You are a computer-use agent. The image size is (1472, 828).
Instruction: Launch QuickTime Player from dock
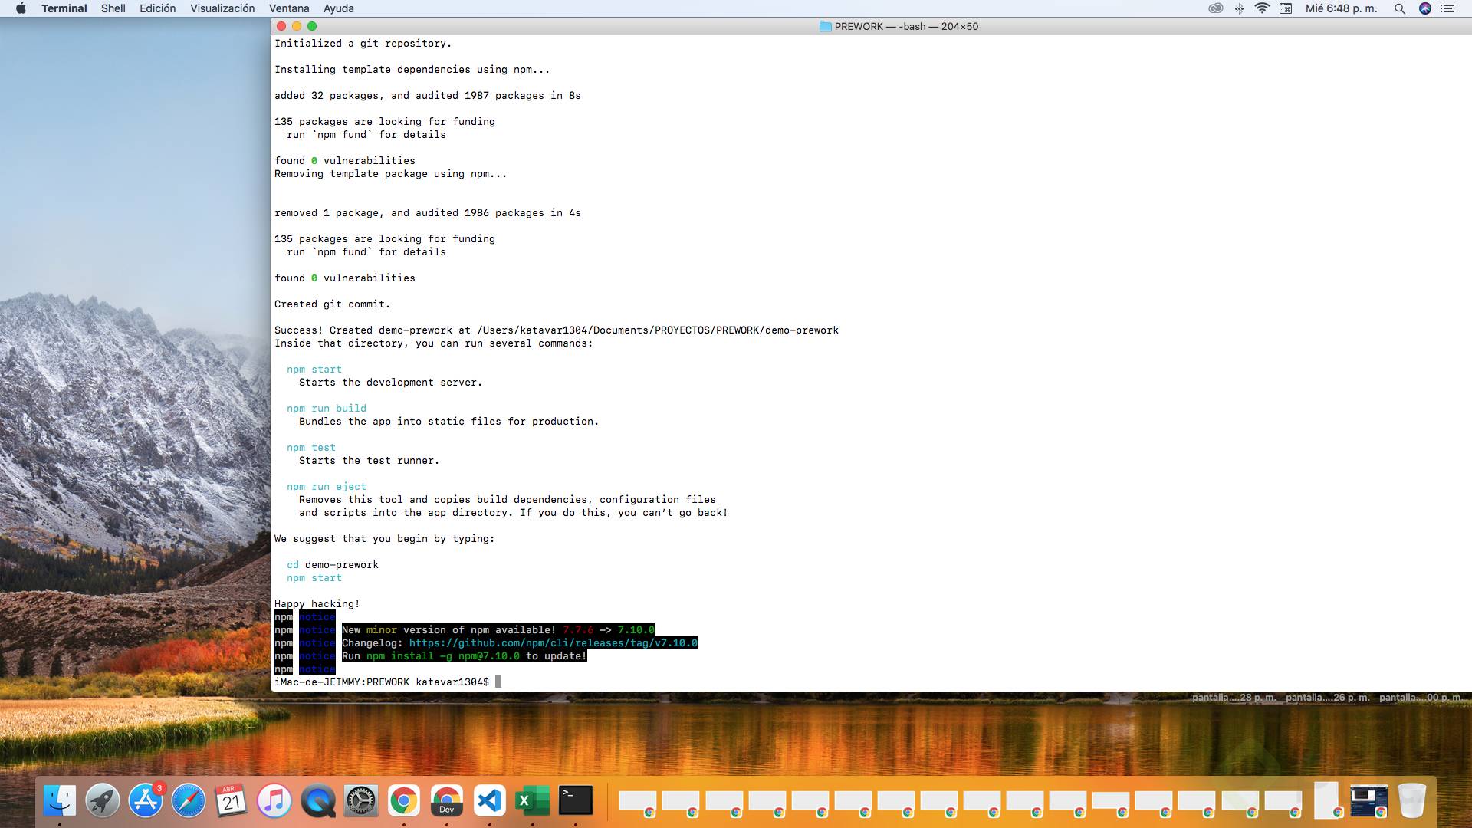click(317, 801)
